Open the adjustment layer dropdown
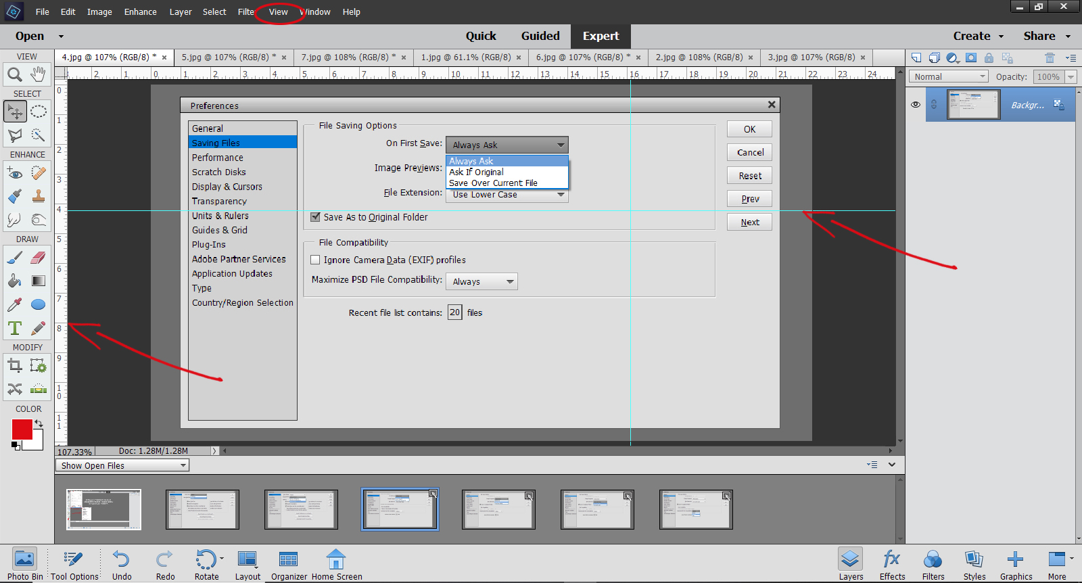This screenshot has height=583, width=1082. pyautogui.click(x=954, y=57)
